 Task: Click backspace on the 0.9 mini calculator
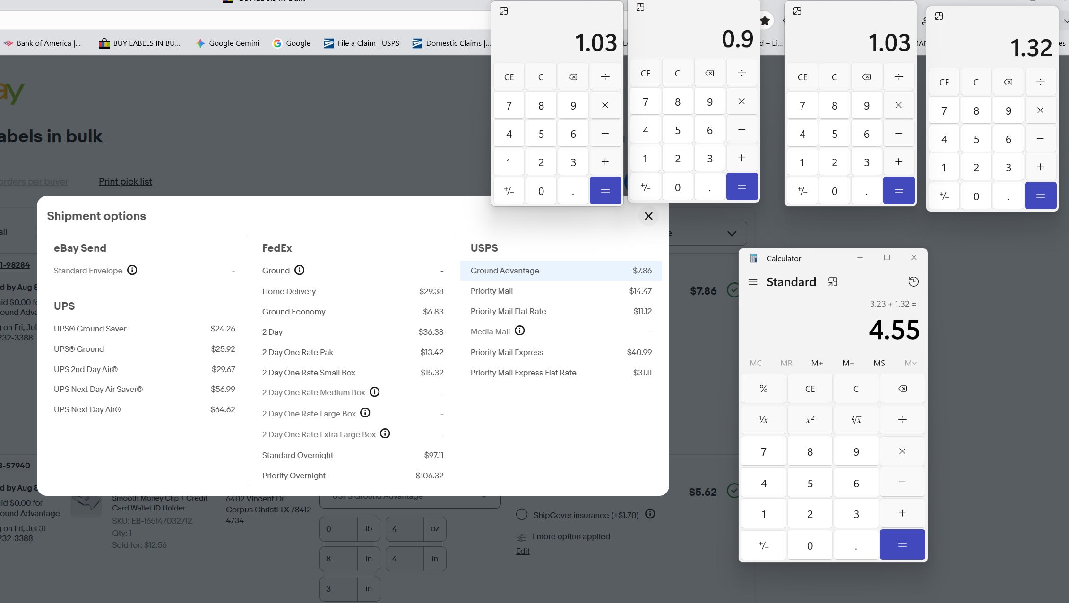(x=709, y=73)
